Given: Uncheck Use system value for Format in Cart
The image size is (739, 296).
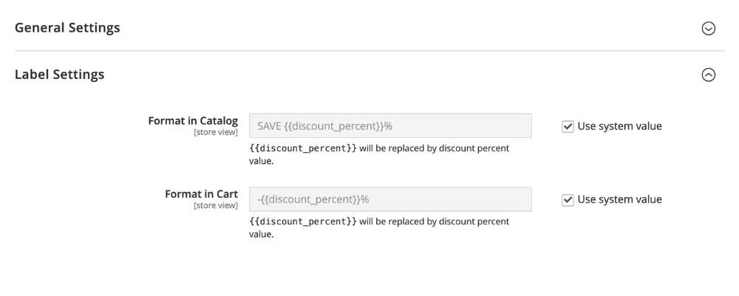Looking at the screenshot, I should tap(568, 199).
